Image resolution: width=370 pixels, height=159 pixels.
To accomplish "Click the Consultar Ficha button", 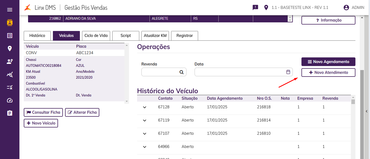I will pos(43,112).
